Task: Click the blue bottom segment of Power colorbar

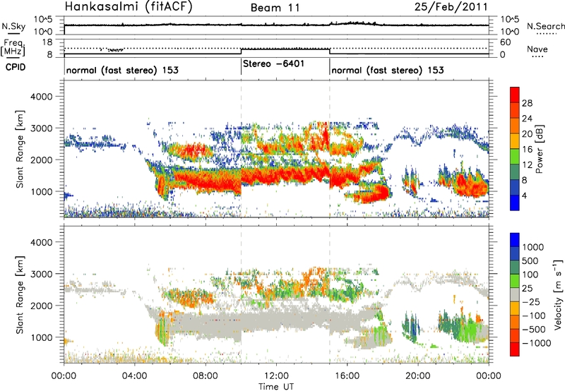Action: (515, 203)
